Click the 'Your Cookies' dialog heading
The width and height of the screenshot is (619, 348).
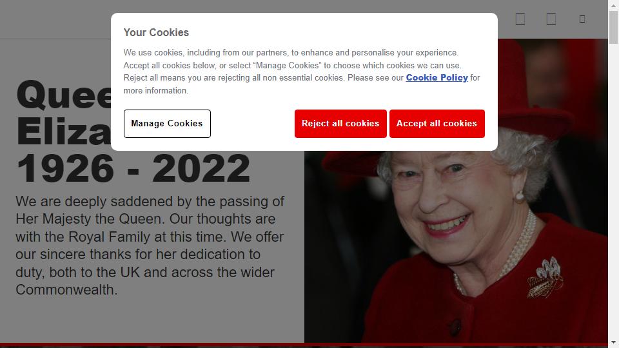click(156, 32)
